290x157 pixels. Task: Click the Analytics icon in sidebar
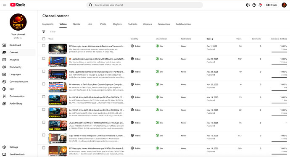pos(4,60)
